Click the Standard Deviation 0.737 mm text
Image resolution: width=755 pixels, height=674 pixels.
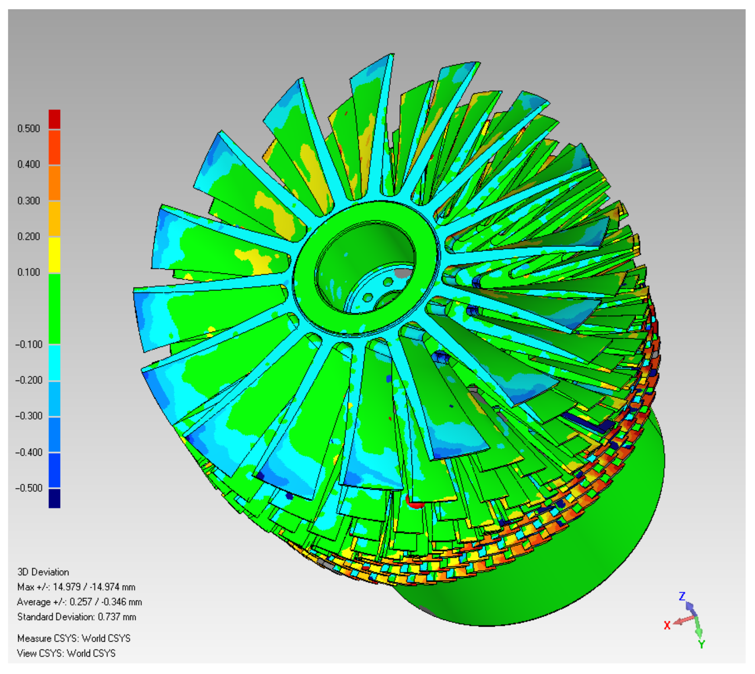(77, 617)
